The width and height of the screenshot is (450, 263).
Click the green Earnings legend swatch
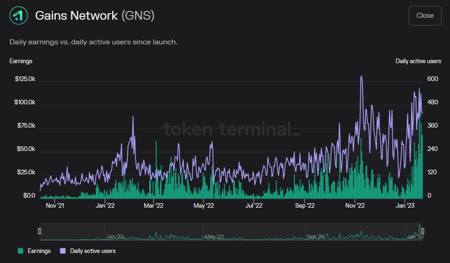[x=21, y=251]
